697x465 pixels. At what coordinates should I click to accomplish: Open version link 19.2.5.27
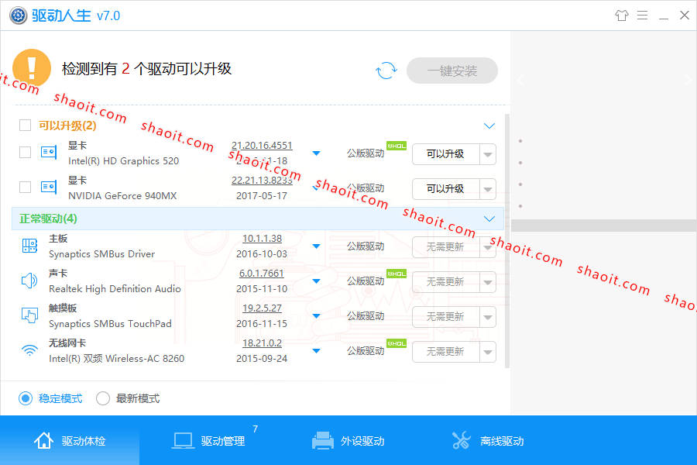click(x=262, y=308)
